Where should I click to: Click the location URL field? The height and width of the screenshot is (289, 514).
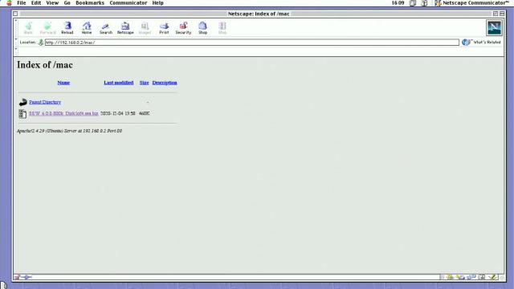(x=251, y=43)
